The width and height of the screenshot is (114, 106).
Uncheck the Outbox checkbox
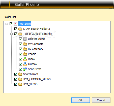pos(20,64)
